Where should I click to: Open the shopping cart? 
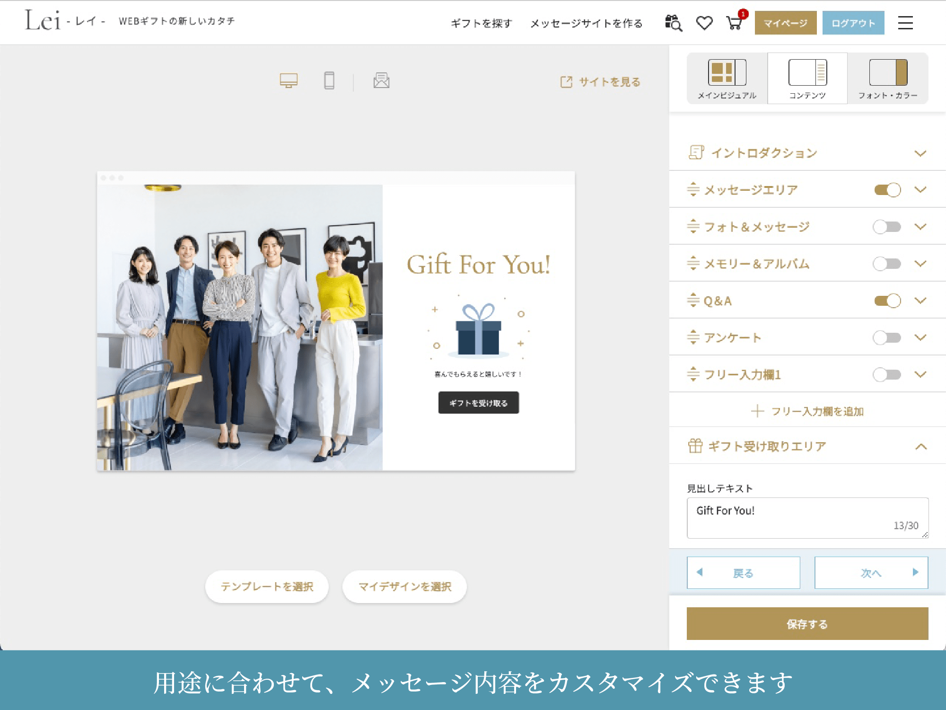tap(735, 22)
